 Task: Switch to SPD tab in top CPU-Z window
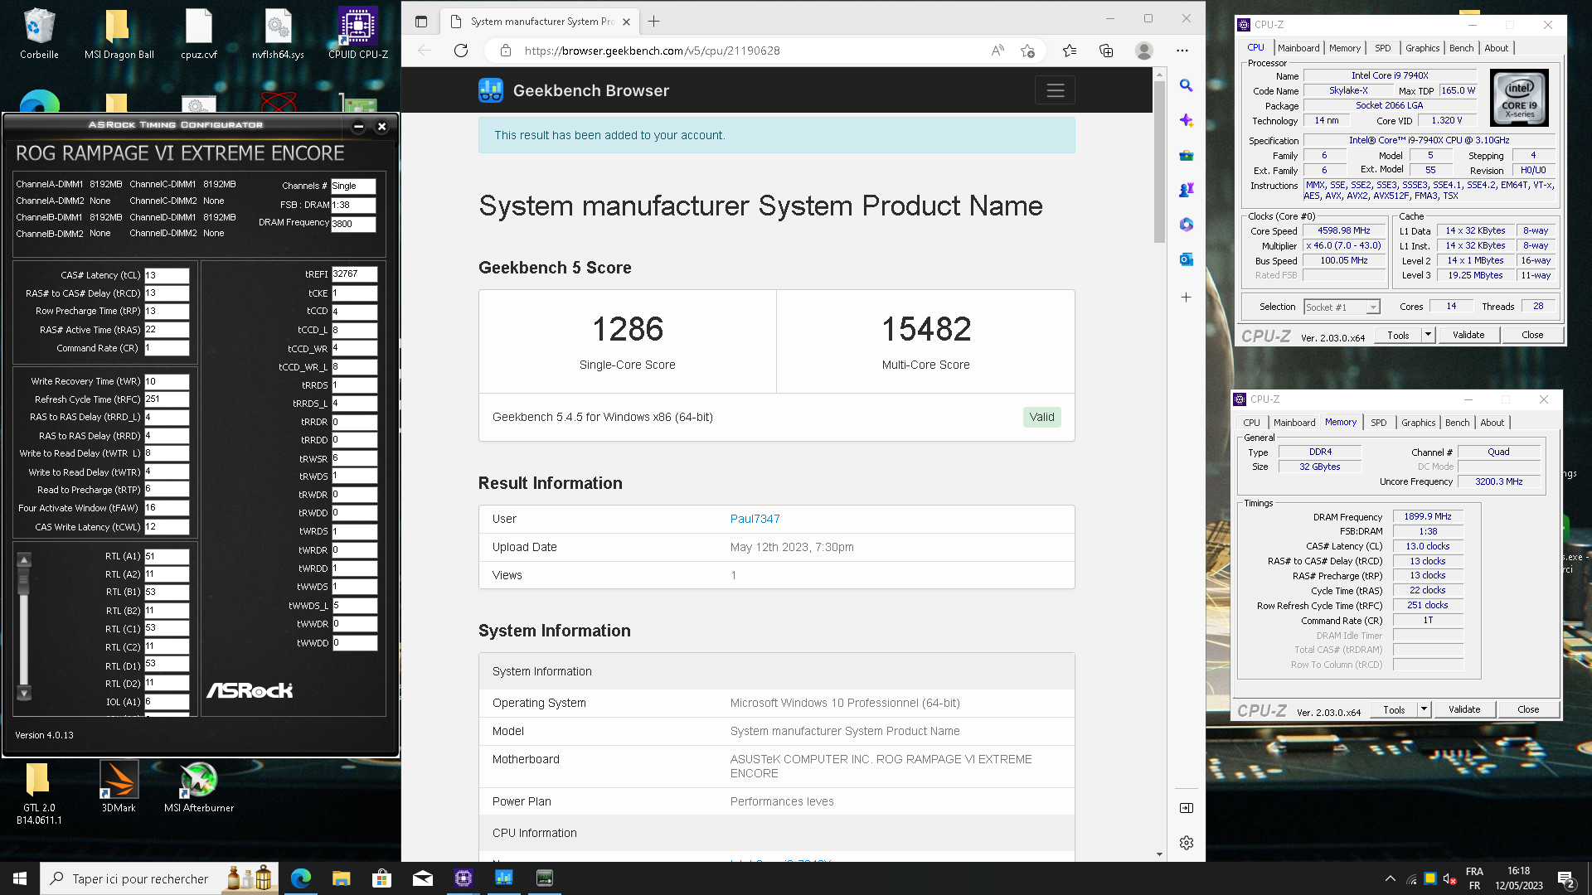coord(1383,48)
